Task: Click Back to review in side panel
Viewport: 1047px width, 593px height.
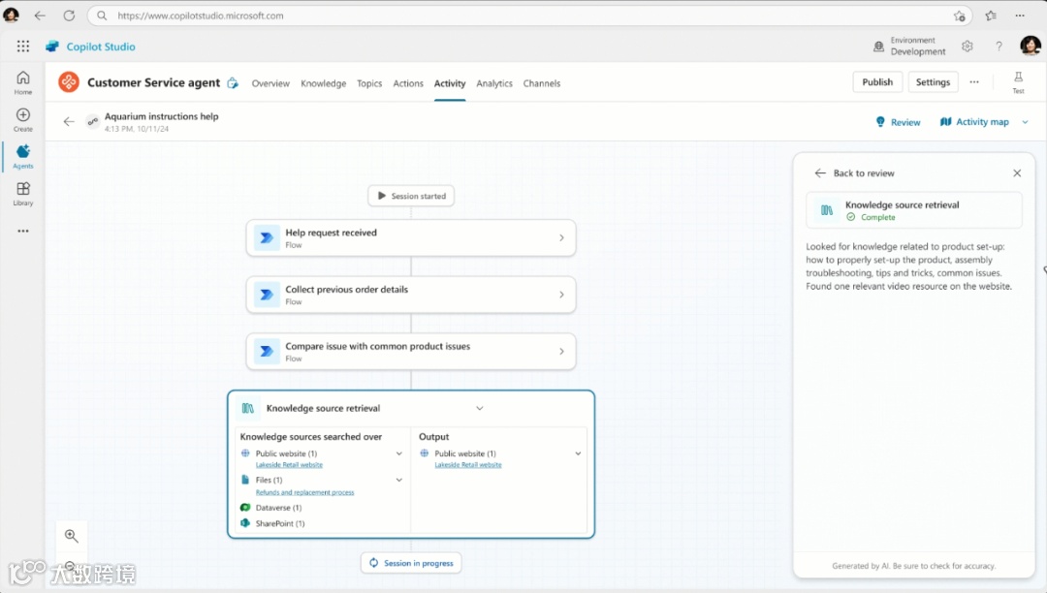Action: point(855,172)
